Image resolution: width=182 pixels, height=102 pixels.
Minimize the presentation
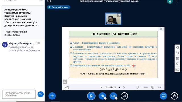pos(164,96)
